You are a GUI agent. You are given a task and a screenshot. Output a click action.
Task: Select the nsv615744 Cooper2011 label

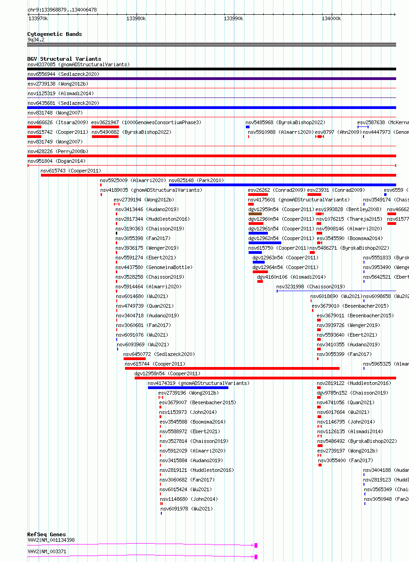[155, 364]
